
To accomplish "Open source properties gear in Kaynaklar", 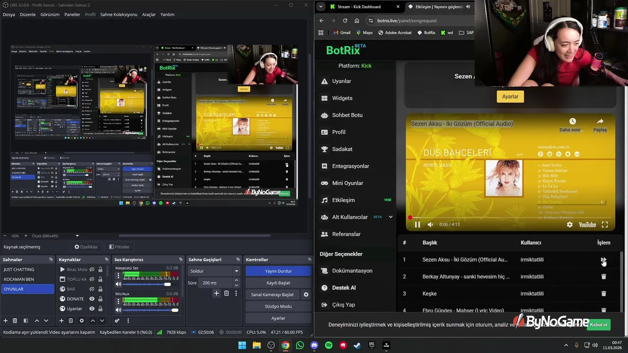I will (x=81, y=321).
